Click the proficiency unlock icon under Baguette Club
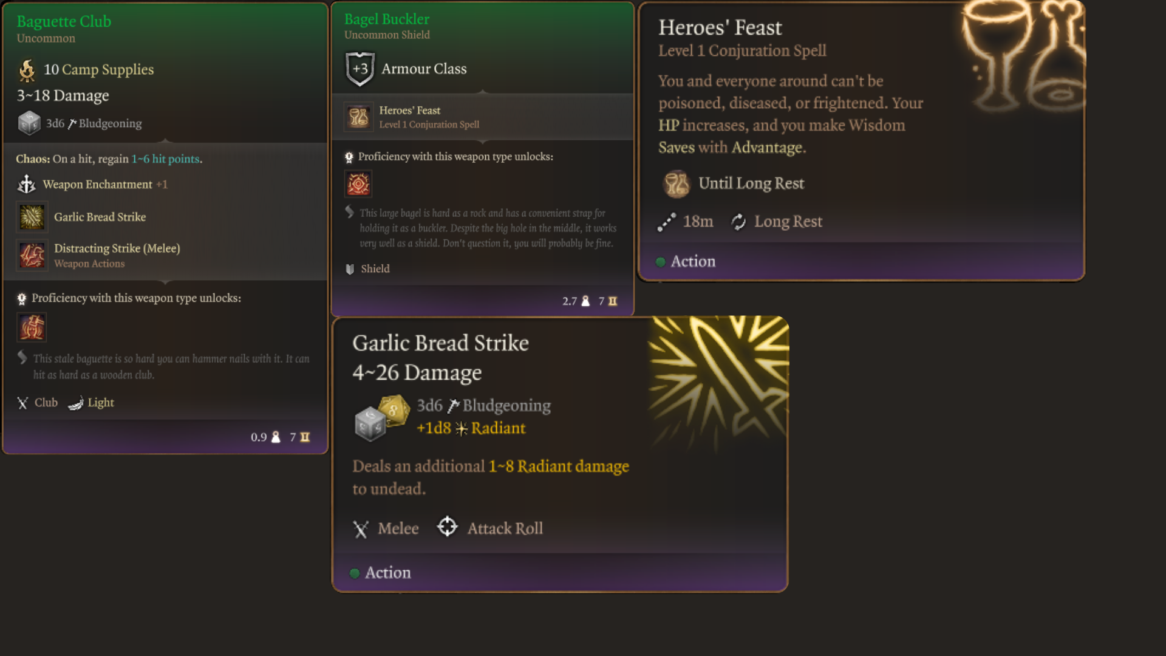 (32, 327)
